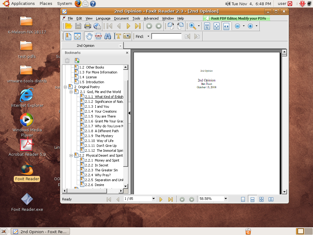Image resolution: width=313 pixels, height=235 pixels.
Task: Open the Search binoculars tool
Action: (x=108, y=36)
